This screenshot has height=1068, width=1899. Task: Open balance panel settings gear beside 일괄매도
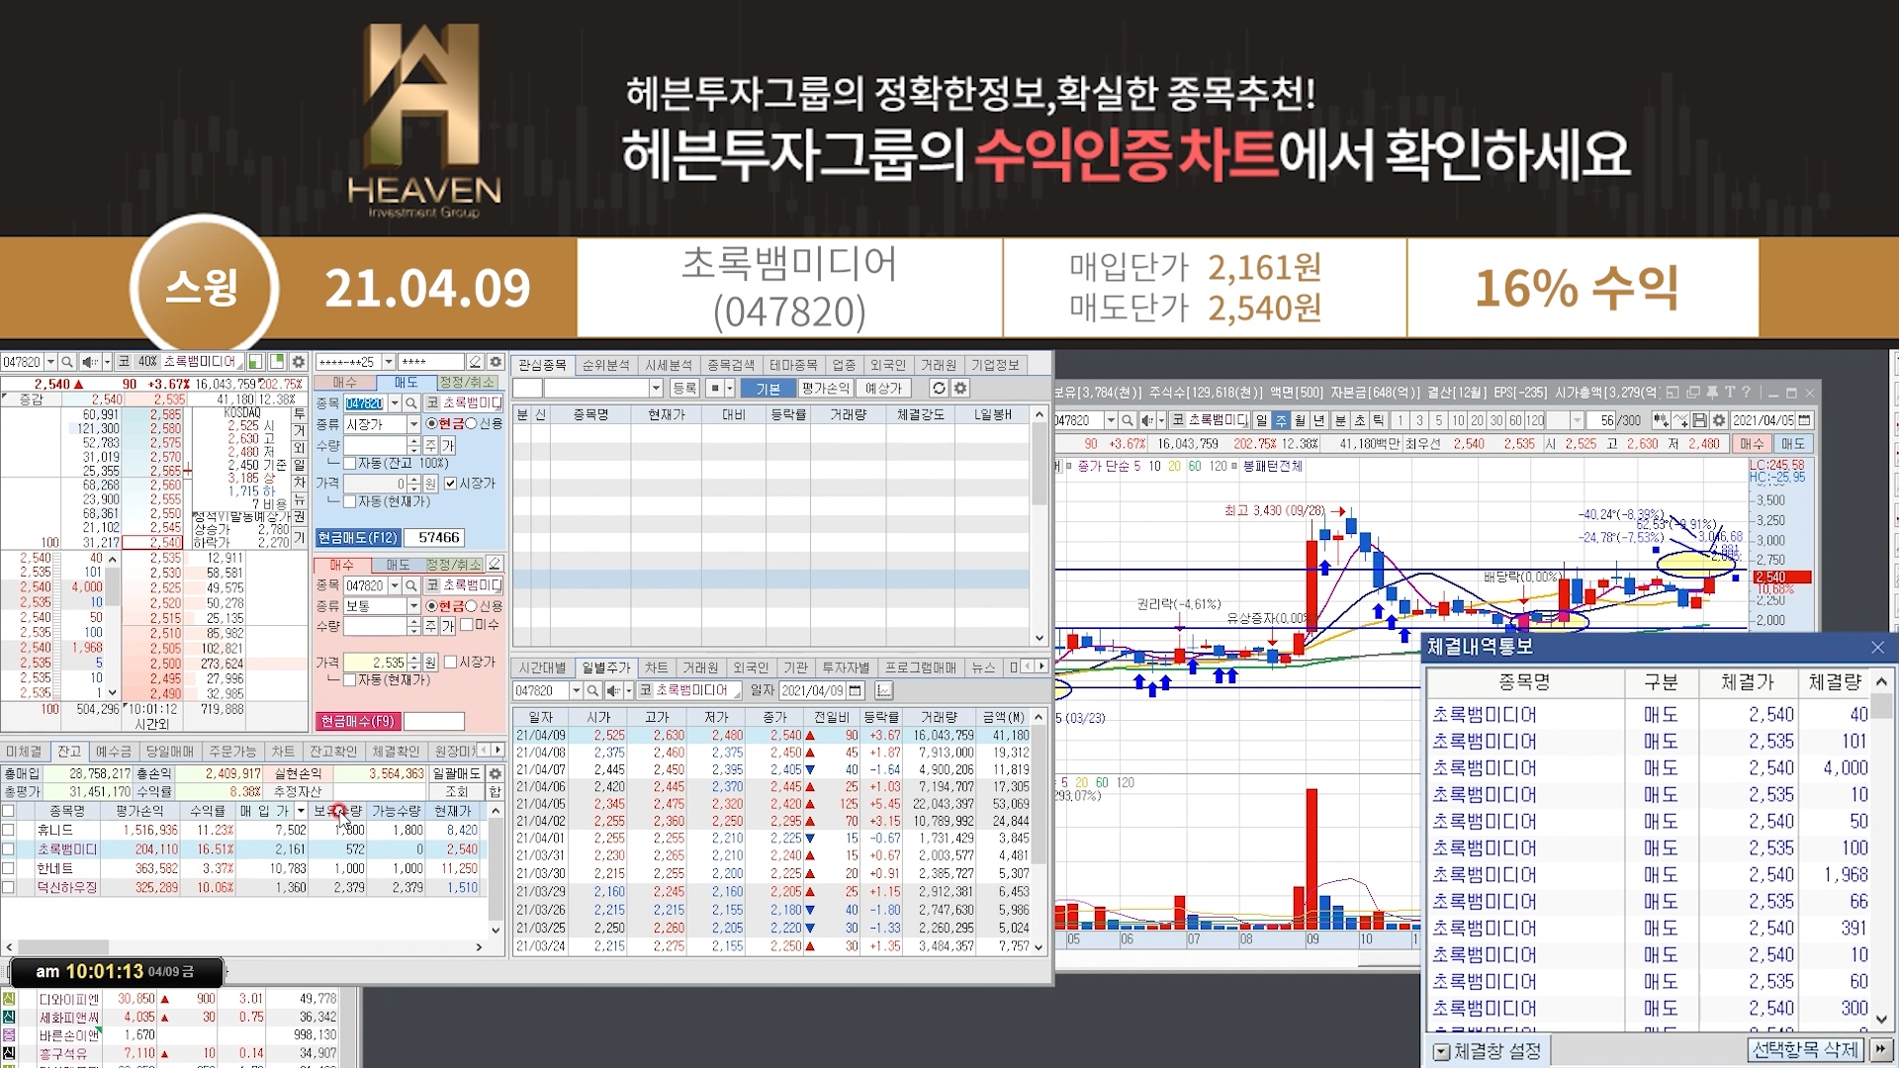[x=496, y=773]
